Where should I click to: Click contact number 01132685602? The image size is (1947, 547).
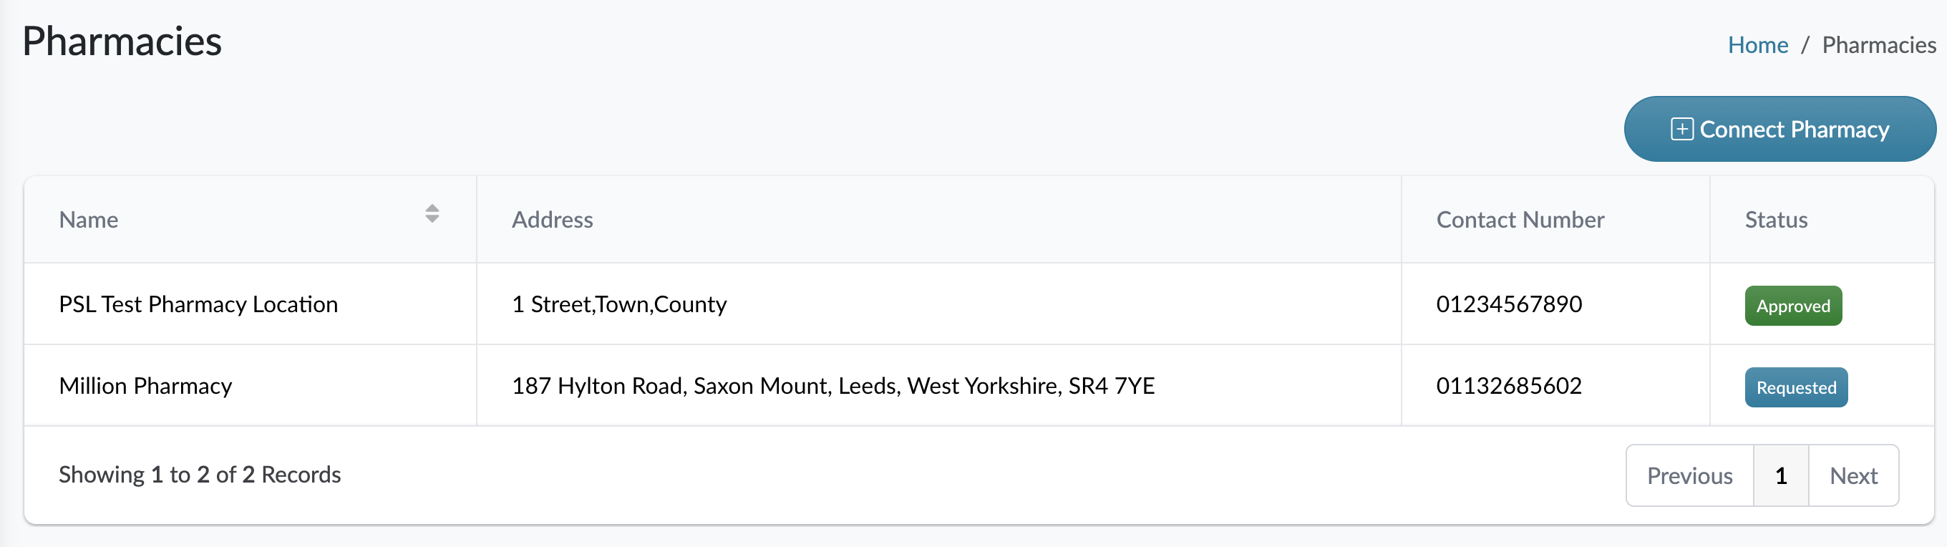click(x=1509, y=386)
